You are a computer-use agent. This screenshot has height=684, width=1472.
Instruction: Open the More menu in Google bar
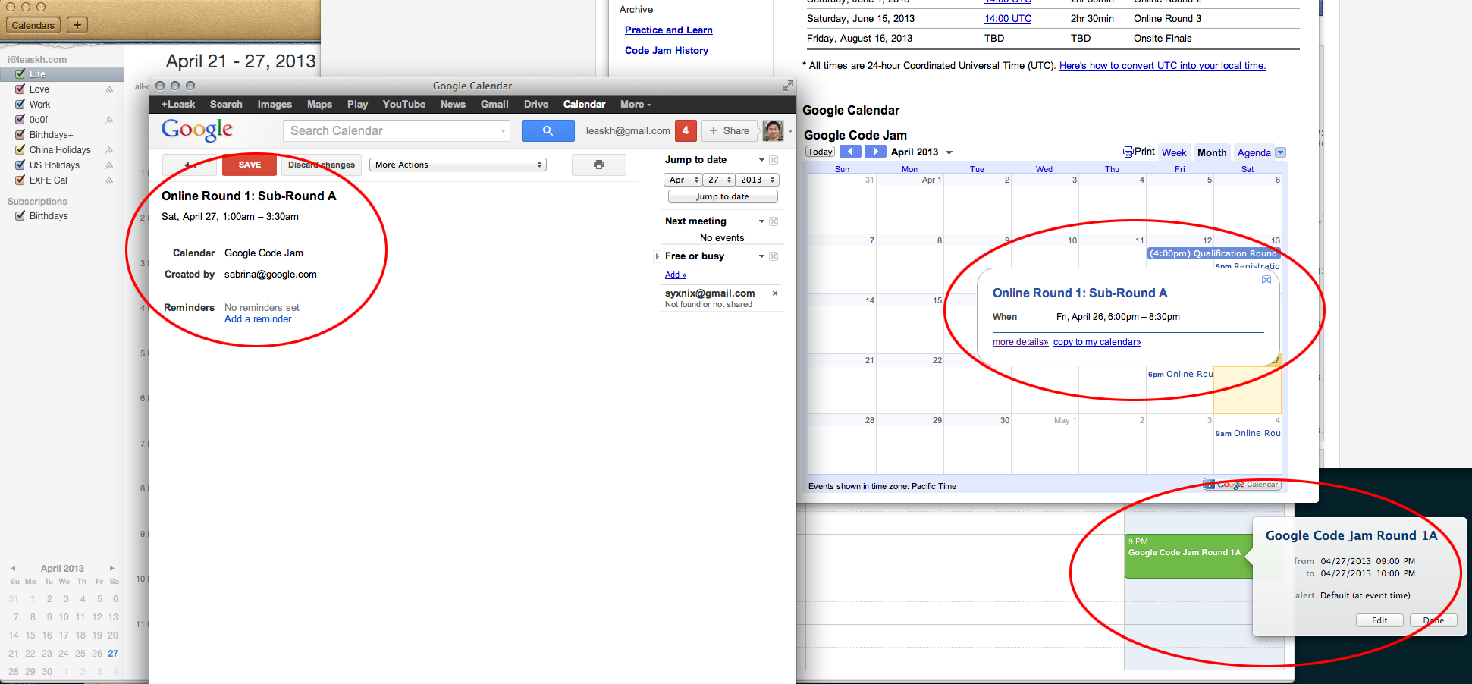(x=636, y=105)
